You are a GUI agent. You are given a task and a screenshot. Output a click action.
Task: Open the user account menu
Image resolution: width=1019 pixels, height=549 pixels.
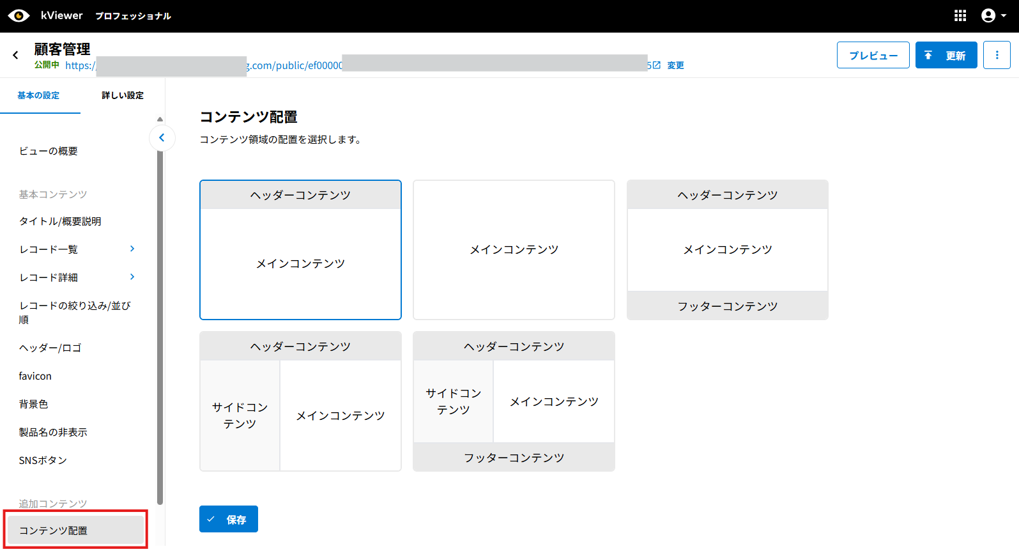(993, 16)
